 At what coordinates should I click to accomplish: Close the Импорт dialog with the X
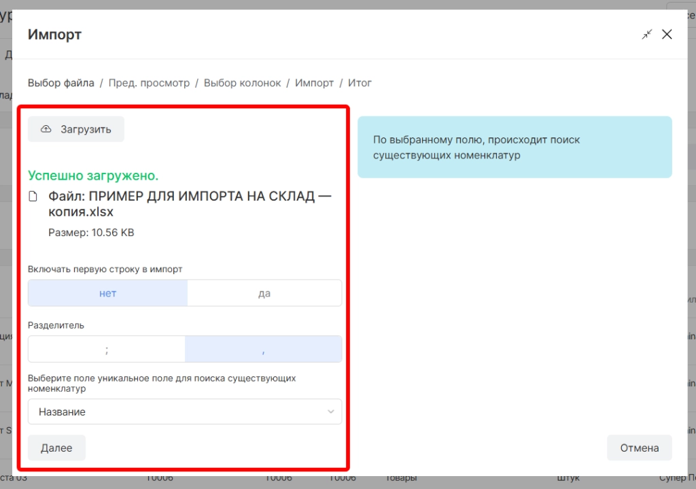pos(667,35)
